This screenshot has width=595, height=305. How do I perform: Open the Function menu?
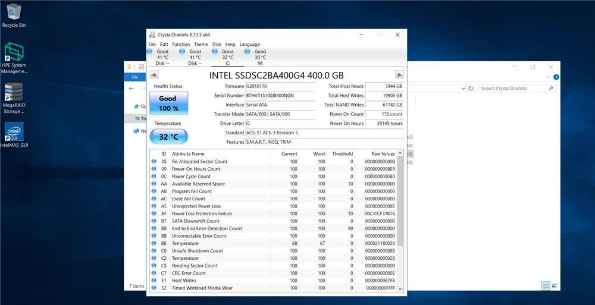click(x=181, y=45)
